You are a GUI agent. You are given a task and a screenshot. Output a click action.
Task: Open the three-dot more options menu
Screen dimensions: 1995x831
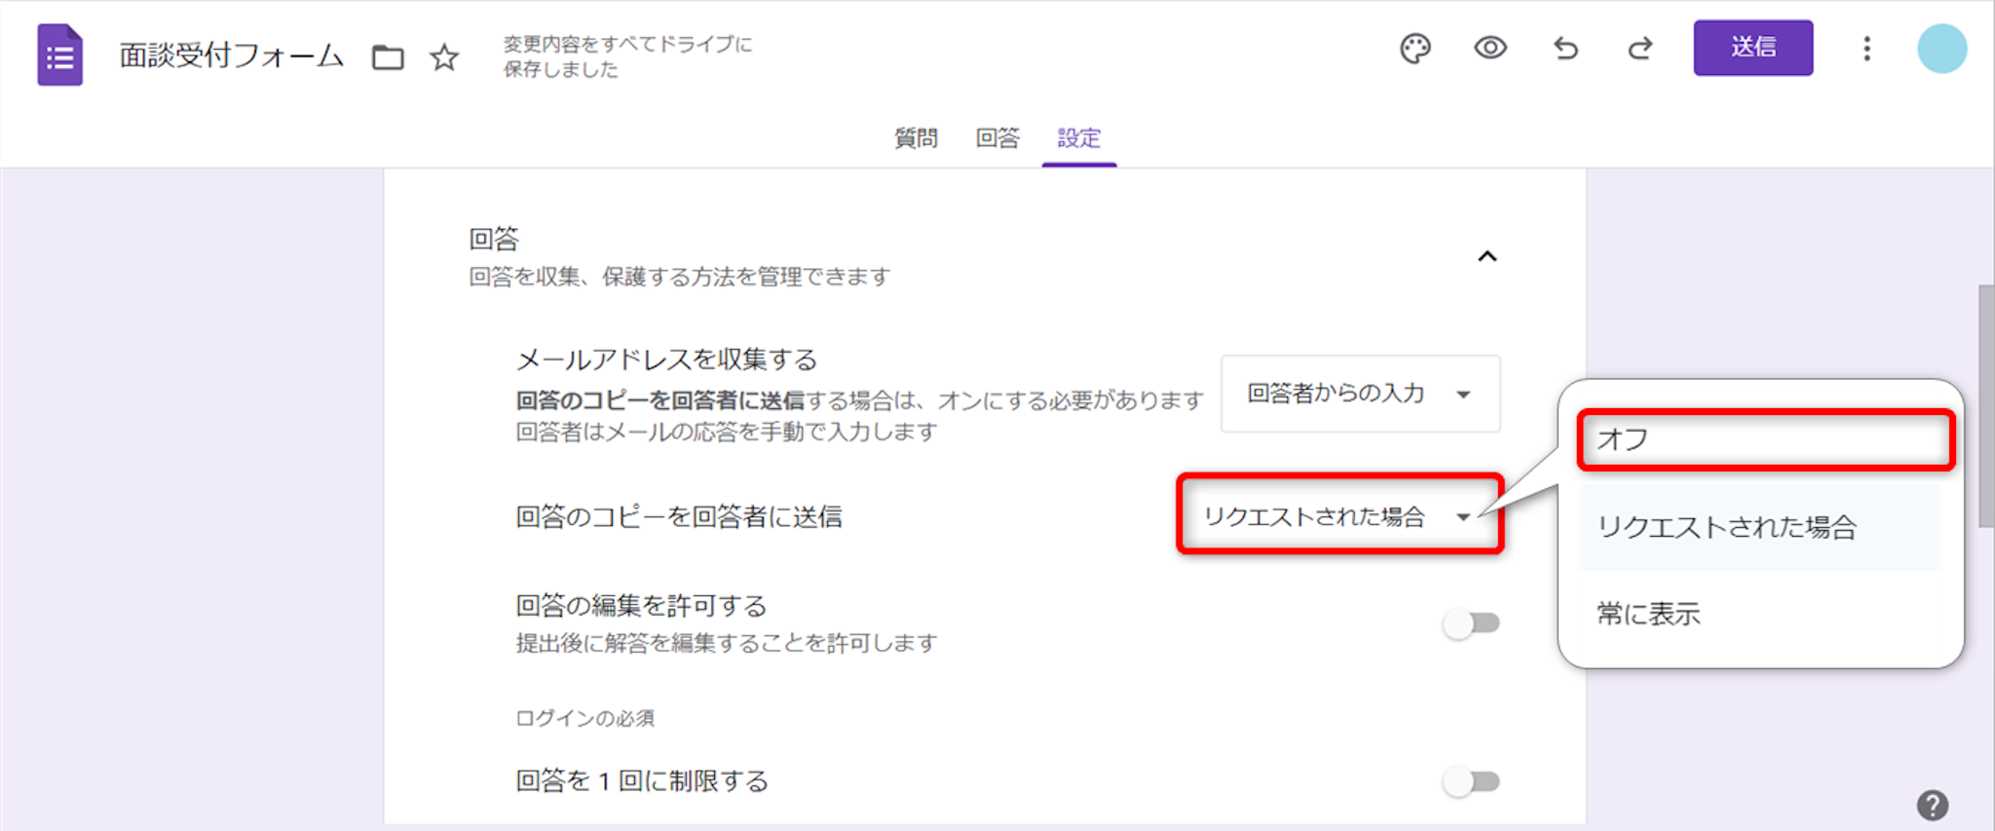coord(1866,49)
